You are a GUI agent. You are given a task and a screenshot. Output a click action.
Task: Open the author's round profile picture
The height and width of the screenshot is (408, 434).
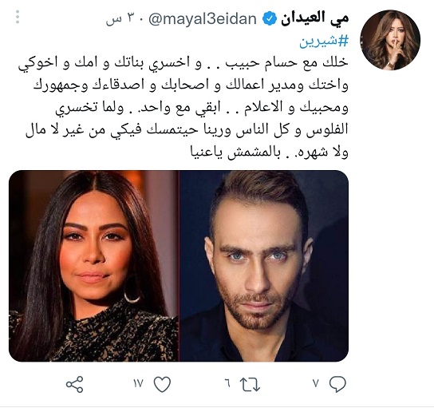pyautogui.click(x=390, y=40)
